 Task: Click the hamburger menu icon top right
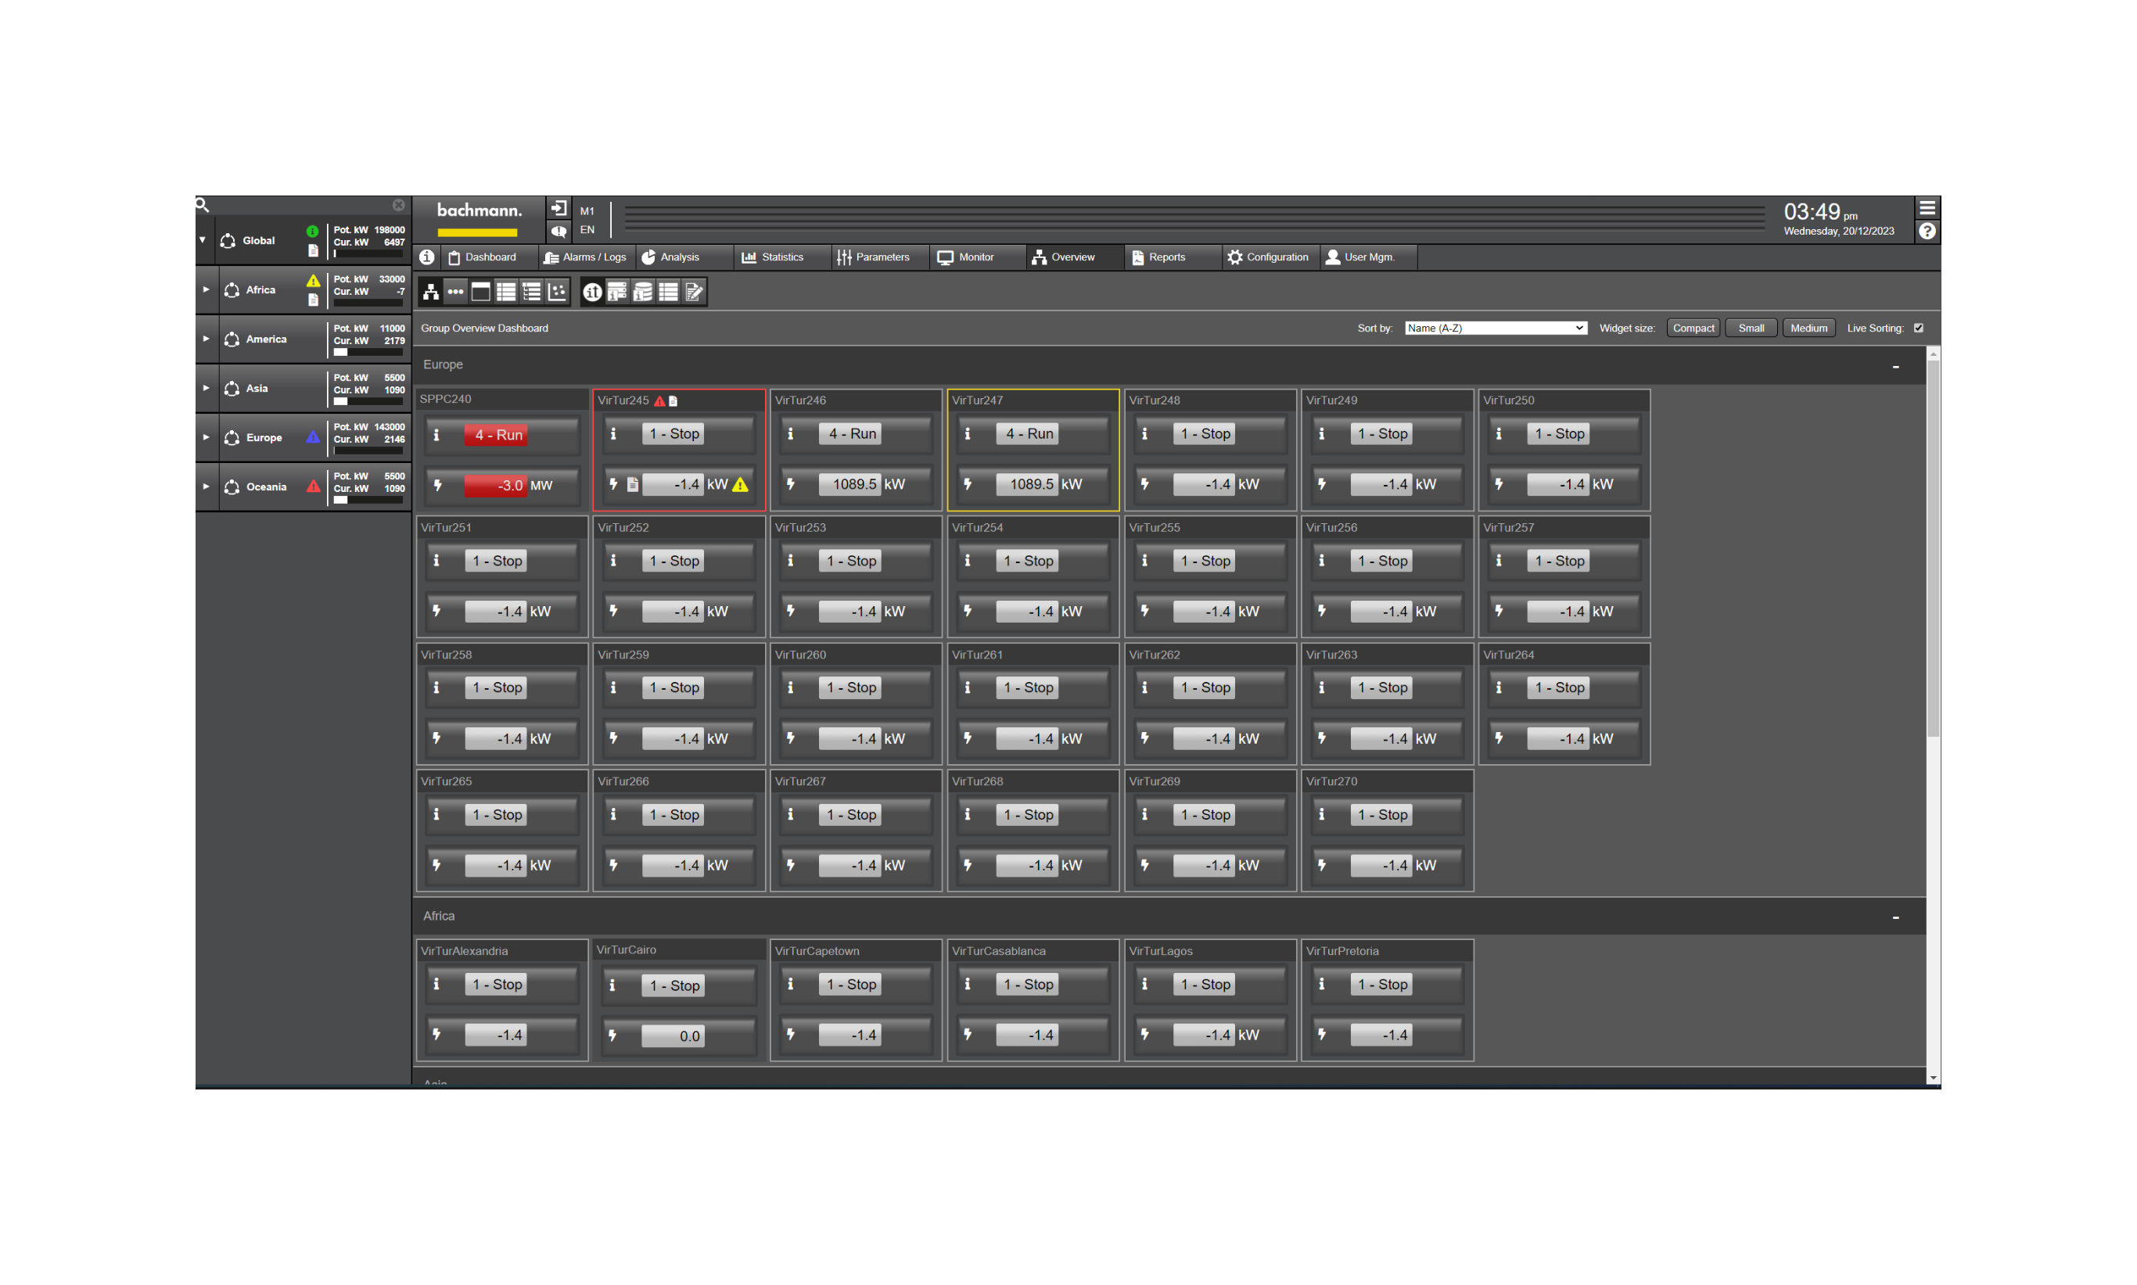pyautogui.click(x=1927, y=208)
